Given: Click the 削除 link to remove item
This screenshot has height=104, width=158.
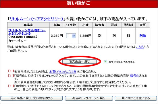Looking at the screenshot, I should [x=142, y=36].
